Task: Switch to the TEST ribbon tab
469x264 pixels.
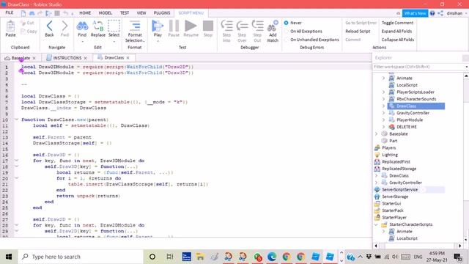Action: click(125, 13)
